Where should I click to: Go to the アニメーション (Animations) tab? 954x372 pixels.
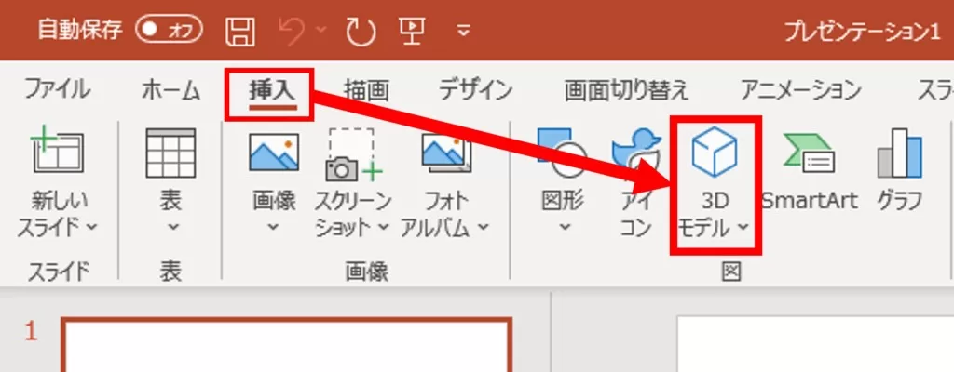point(800,89)
